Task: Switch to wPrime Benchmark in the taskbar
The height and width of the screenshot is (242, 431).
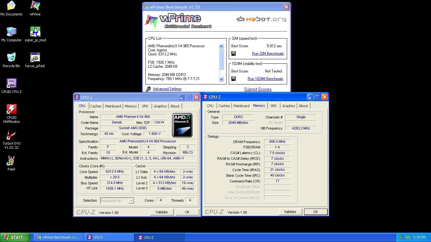Action: tap(58, 237)
